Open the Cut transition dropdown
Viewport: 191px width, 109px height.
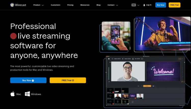pos(140,86)
